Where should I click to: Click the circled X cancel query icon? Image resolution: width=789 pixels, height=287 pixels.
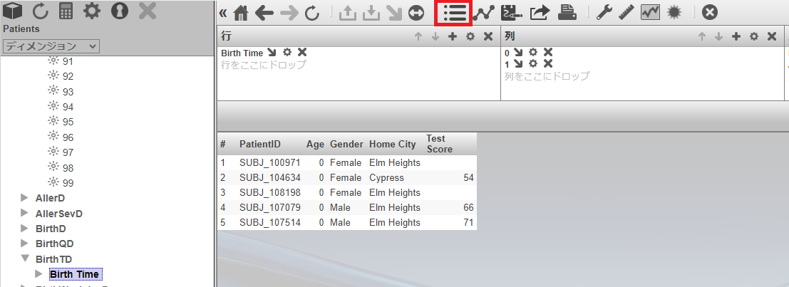(709, 13)
